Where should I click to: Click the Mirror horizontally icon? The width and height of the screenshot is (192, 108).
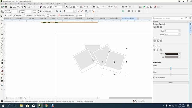click(x=57, y=11)
